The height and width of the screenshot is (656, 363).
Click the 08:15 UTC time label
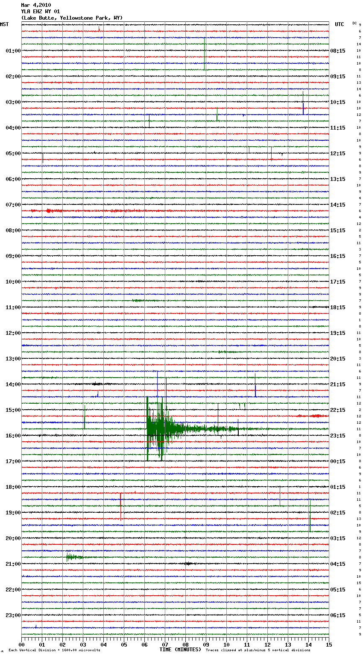[338, 51]
